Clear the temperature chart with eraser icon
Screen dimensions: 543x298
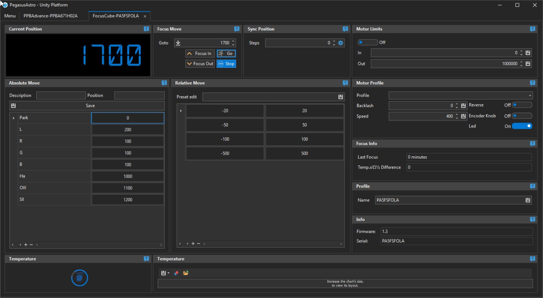pyautogui.click(x=176, y=273)
